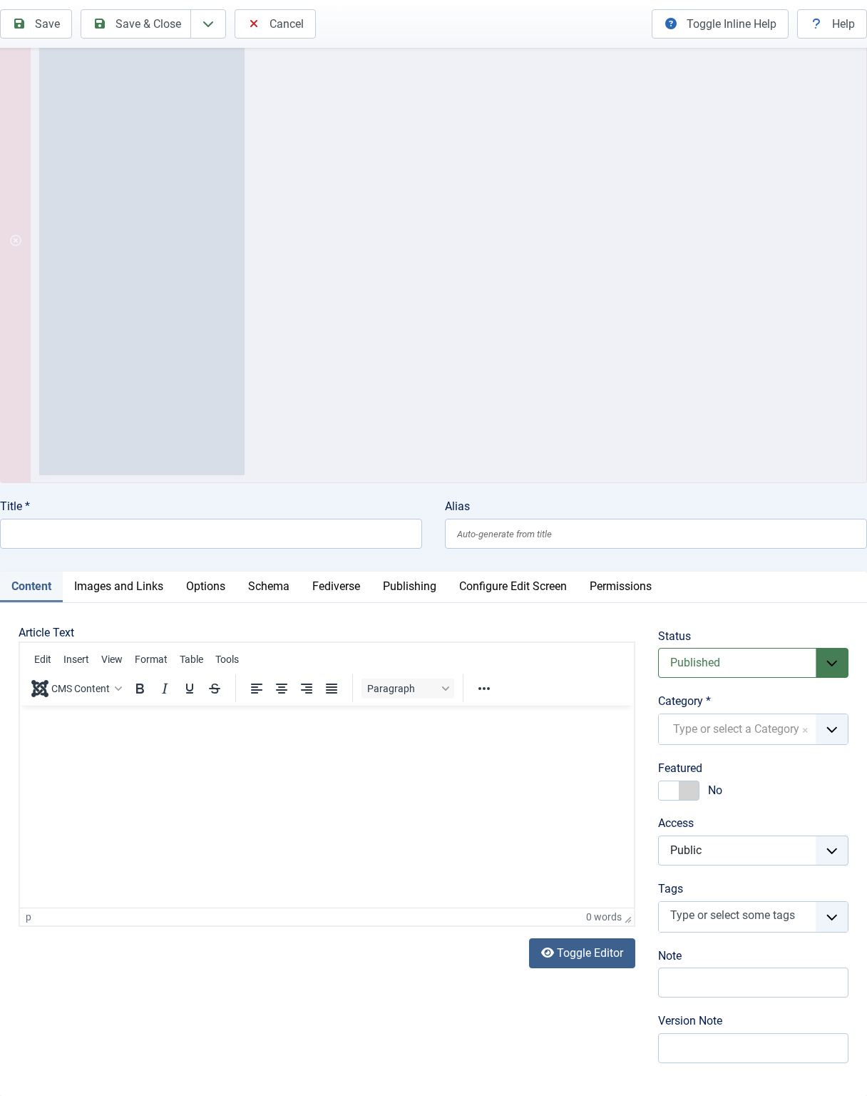This screenshot has height=1096, width=867.
Task: Apply italic formatting
Action: 165,689
